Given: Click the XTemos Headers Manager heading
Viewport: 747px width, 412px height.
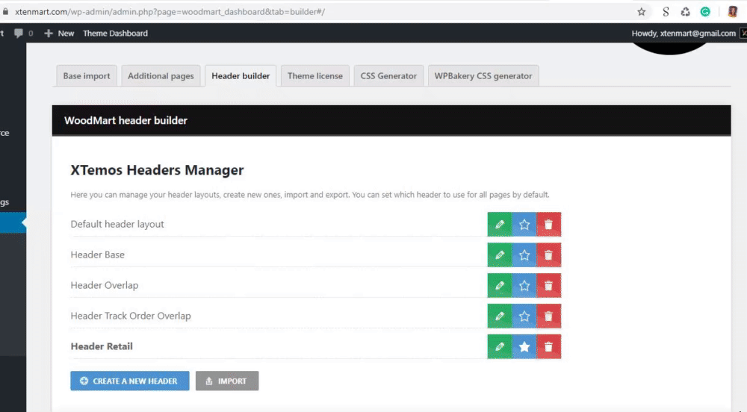Looking at the screenshot, I should [157, 170].
